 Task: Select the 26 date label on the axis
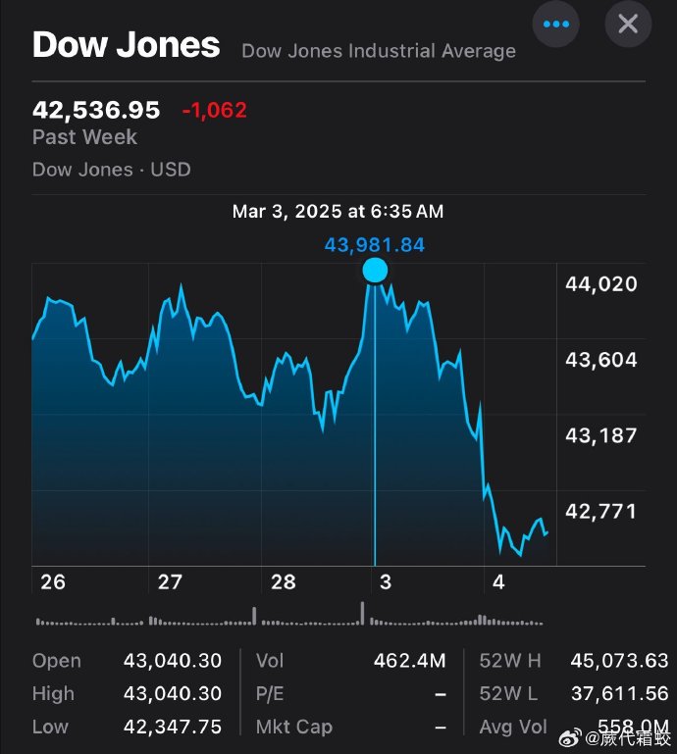point(53,582)
